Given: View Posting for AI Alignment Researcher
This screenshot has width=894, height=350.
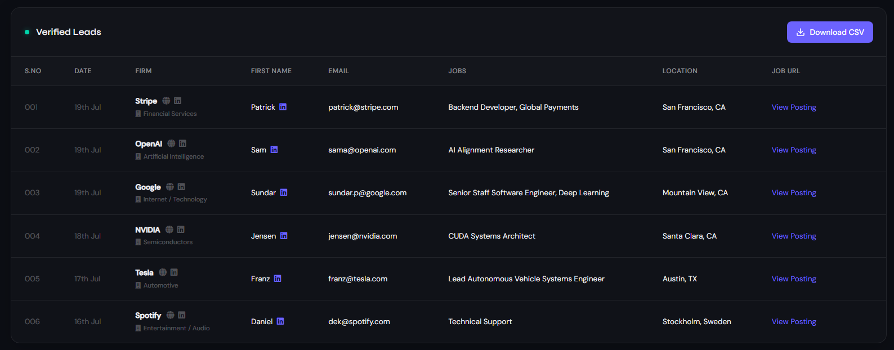Looking at the screenshot, I should [794, 150].
